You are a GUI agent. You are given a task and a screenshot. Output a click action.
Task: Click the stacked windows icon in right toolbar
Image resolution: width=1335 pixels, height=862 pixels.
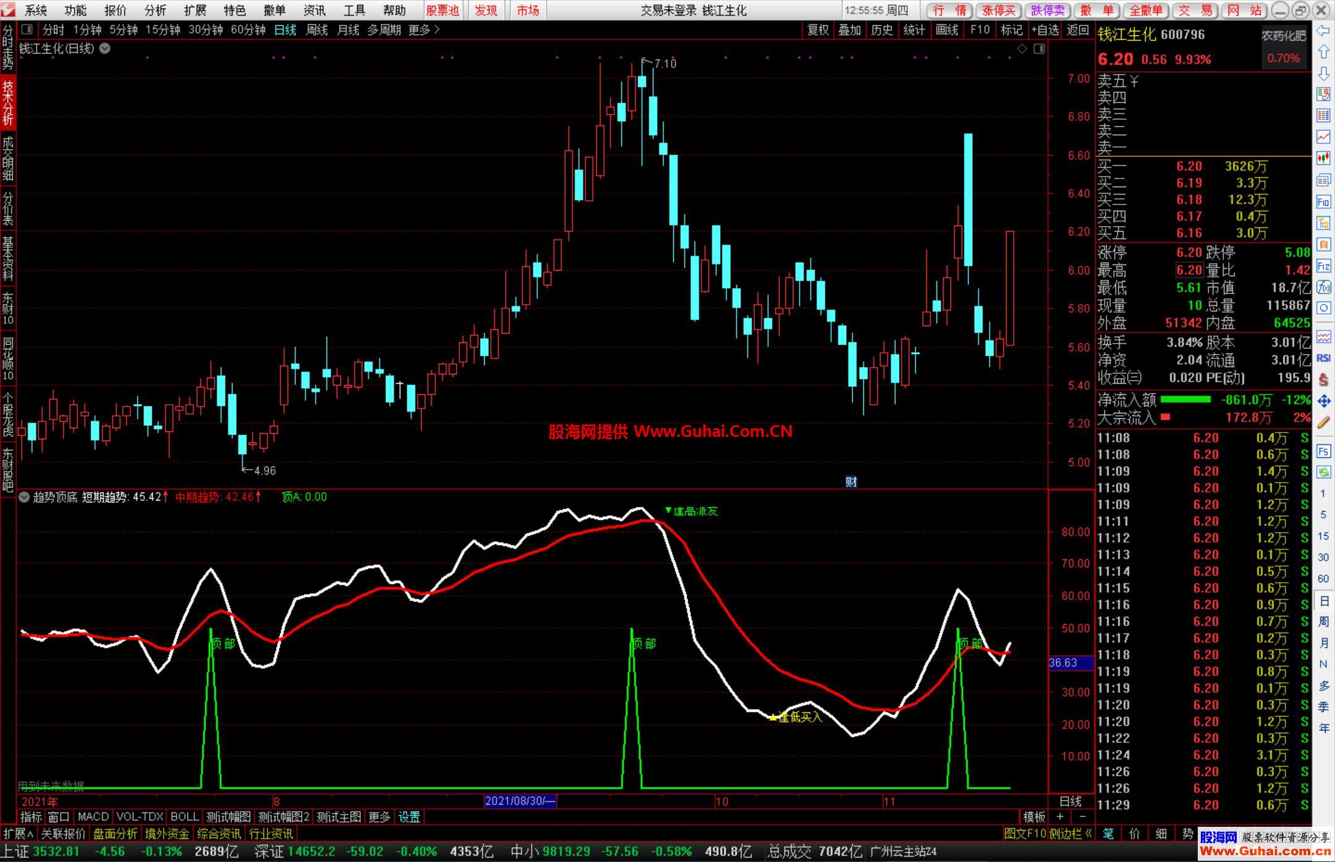tap(1323, 180)
